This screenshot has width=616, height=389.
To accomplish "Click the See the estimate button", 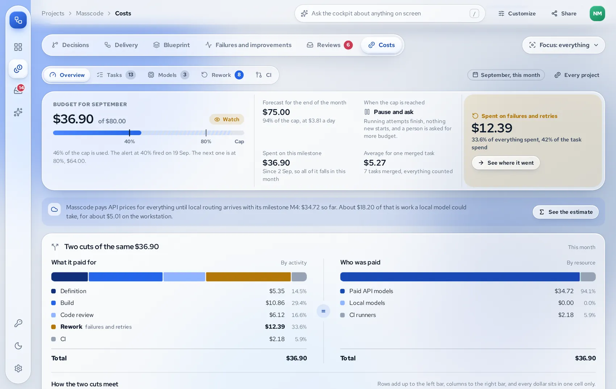I will 565,212.
